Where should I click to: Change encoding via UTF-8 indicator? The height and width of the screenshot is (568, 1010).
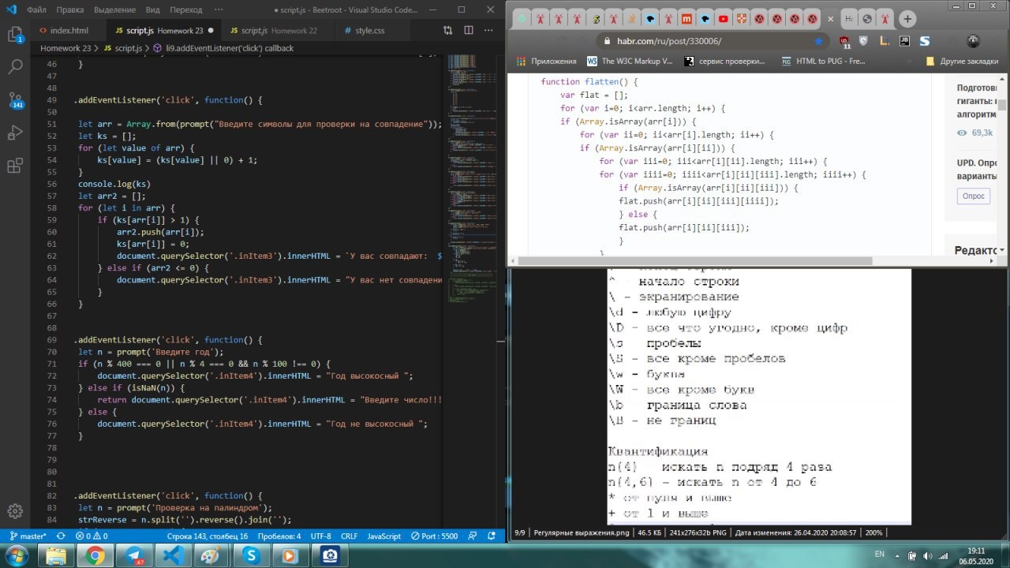pyautogui.click(x=321, y=536)
